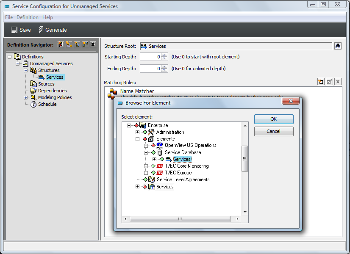Click the first Definition Navigator toolbar icon
Viewport: 350px width, 254px height.
61,44
